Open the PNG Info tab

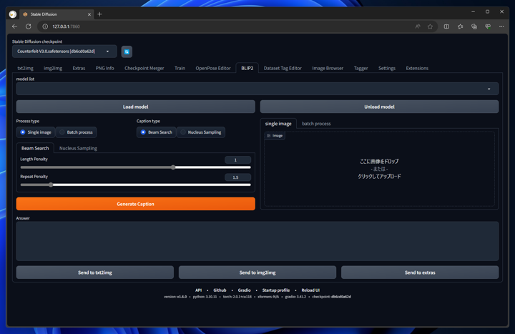click(x=104, y=69)
